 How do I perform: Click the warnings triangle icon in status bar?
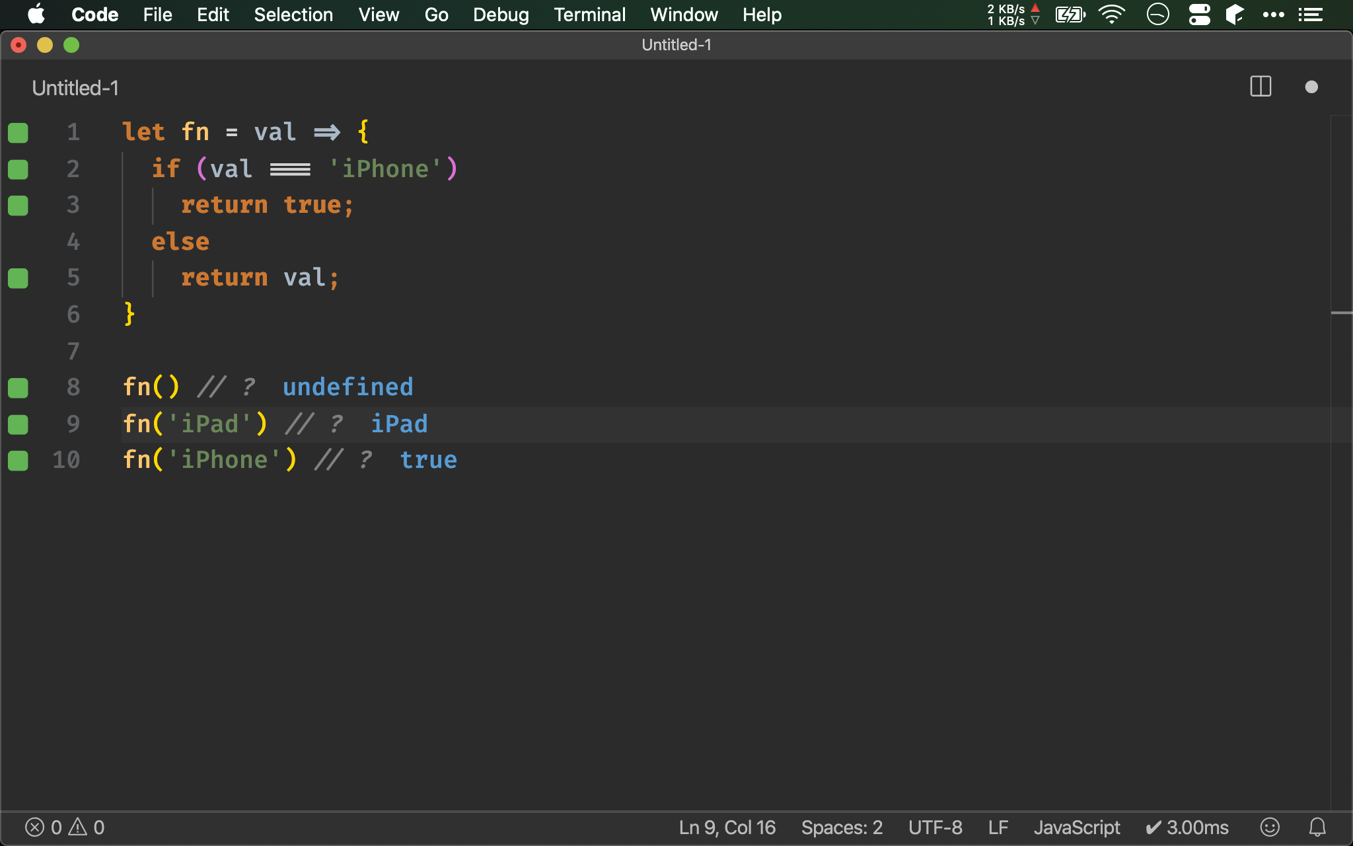tap(78, 827)
